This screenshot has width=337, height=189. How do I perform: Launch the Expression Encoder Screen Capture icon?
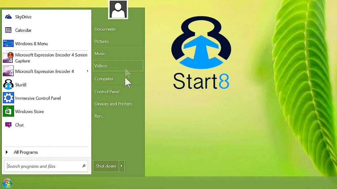click(8, 57)
